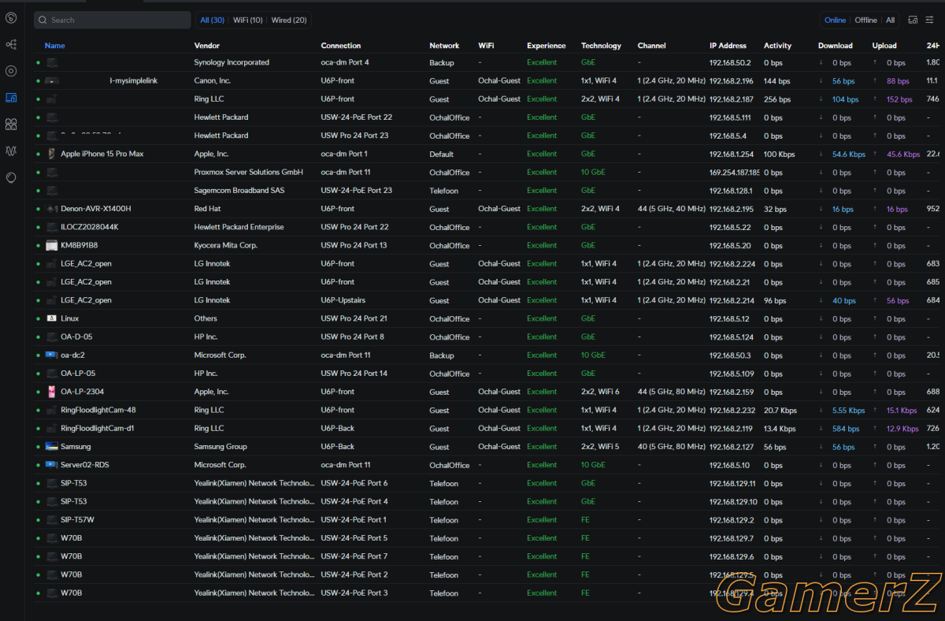Click the Canon printer device icon
This screenshot has height=621, width=945.
[x=52, y=80]
